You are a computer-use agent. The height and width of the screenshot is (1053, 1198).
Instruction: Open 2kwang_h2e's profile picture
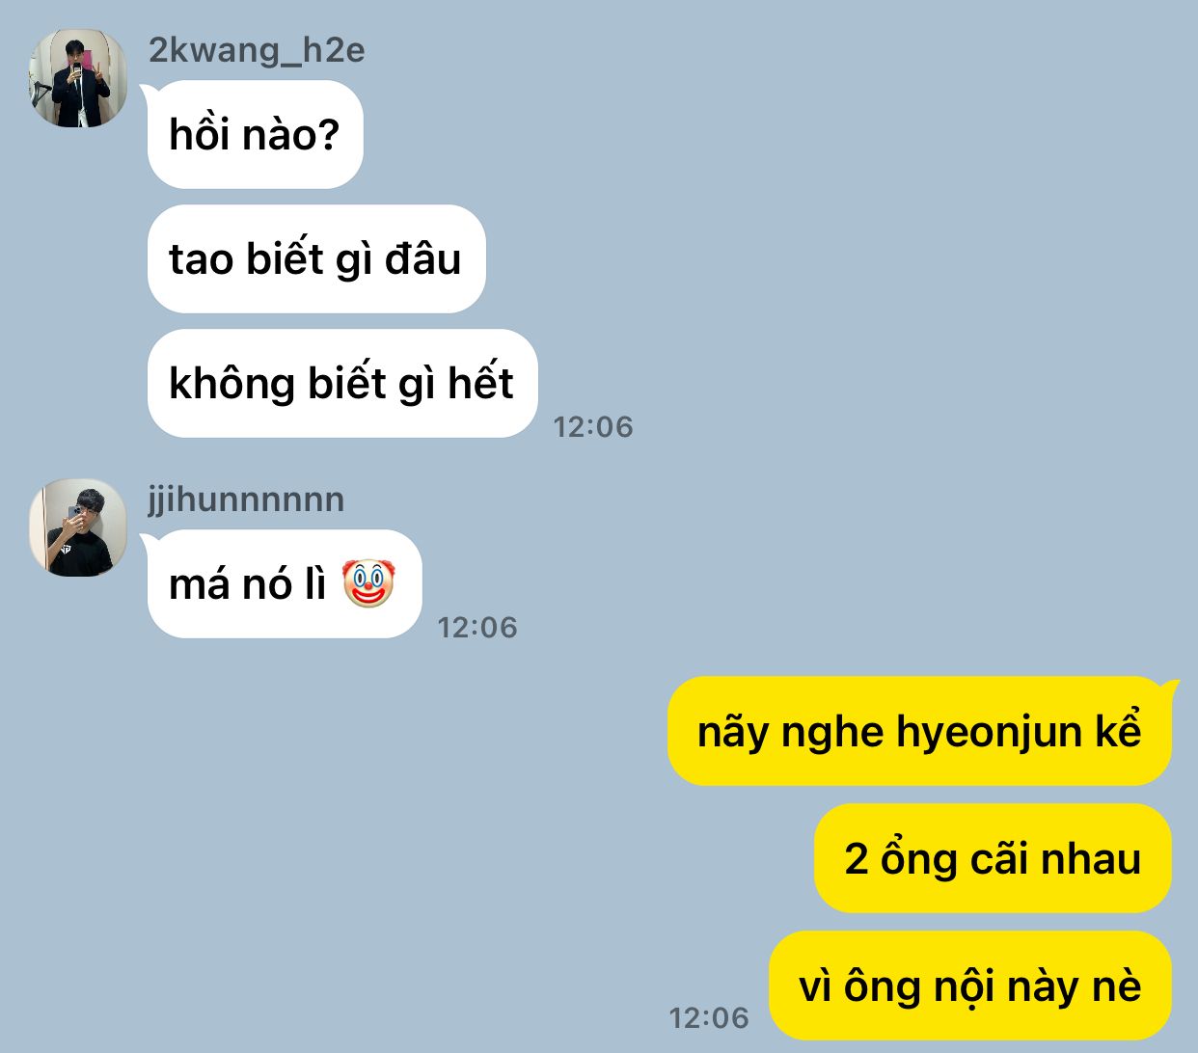click(78, 78)
